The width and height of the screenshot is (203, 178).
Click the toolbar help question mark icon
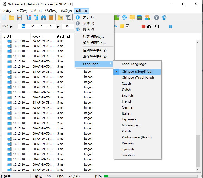pyautogui.click(x=156, y=17)
